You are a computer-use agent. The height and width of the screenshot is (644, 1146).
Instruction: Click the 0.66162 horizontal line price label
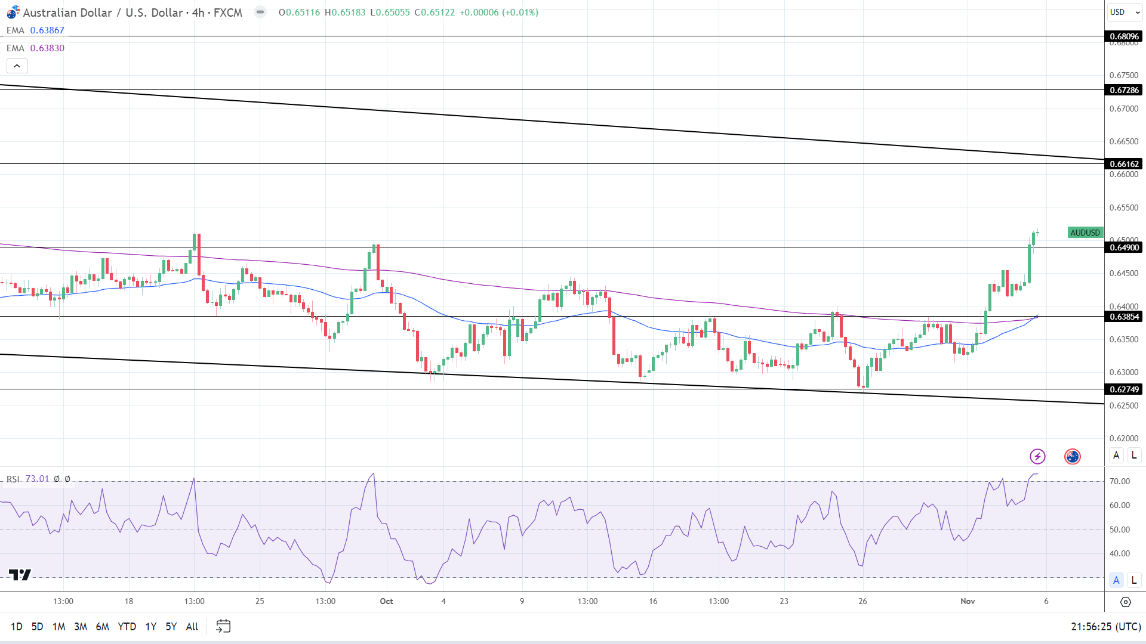pyautogui.click(x=1124, y=164)
